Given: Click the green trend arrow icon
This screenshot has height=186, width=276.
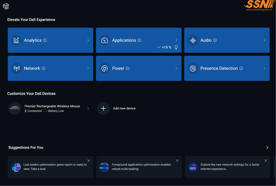Looking at the screenshot, I should coord(159,47).
